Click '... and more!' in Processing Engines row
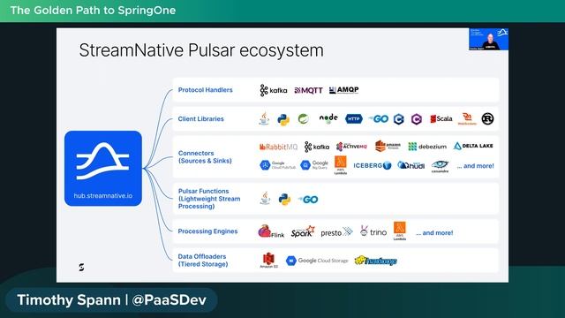The height and width of the screenshot is (318, 565). pyautogui.click(x=434, y=233)
